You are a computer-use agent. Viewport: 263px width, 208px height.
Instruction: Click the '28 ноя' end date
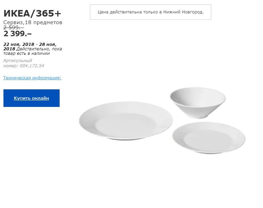pos(49,44)
